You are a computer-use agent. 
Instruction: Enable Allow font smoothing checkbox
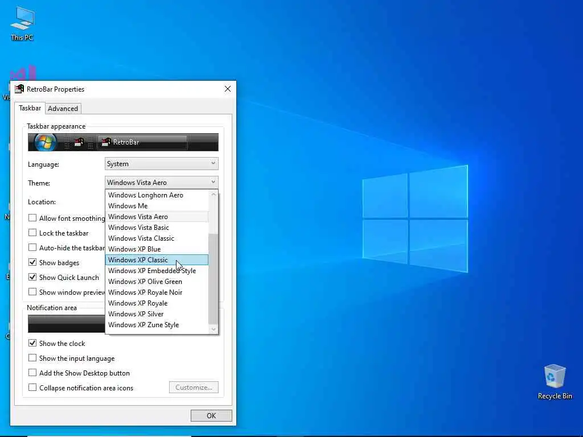pyautogui.click(x=32, y=218)
